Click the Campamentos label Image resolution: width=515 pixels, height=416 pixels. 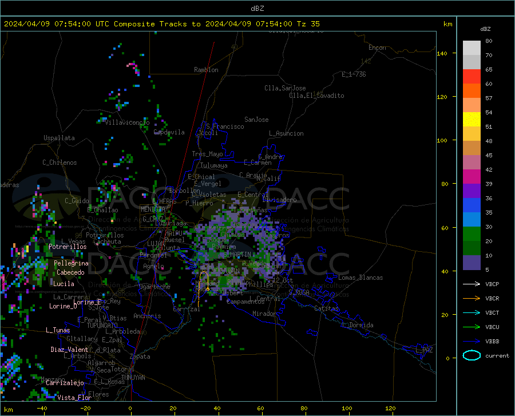[245, 302]
